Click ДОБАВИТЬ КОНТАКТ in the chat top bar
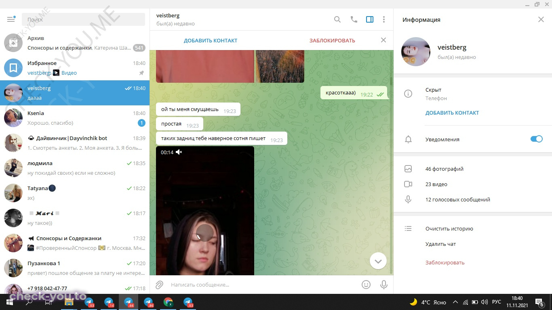This screenshot has width=552, height=310. (211, 40)
